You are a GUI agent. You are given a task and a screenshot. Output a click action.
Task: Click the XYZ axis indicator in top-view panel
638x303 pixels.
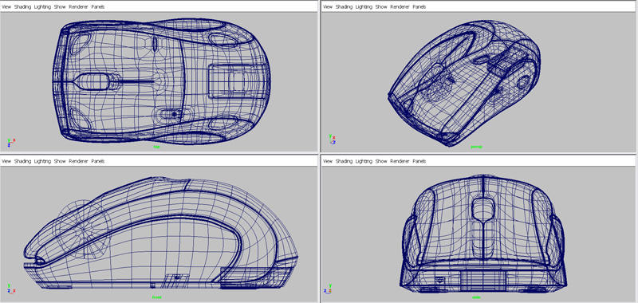click(11, 143)
